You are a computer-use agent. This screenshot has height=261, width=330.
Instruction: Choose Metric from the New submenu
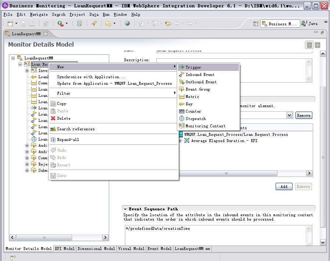pyautogui.click(x=208, y=97)
